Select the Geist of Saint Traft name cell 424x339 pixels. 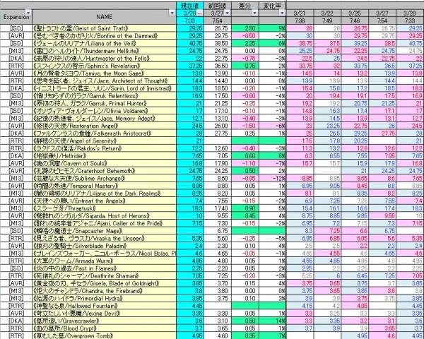[x=104, y=28]
